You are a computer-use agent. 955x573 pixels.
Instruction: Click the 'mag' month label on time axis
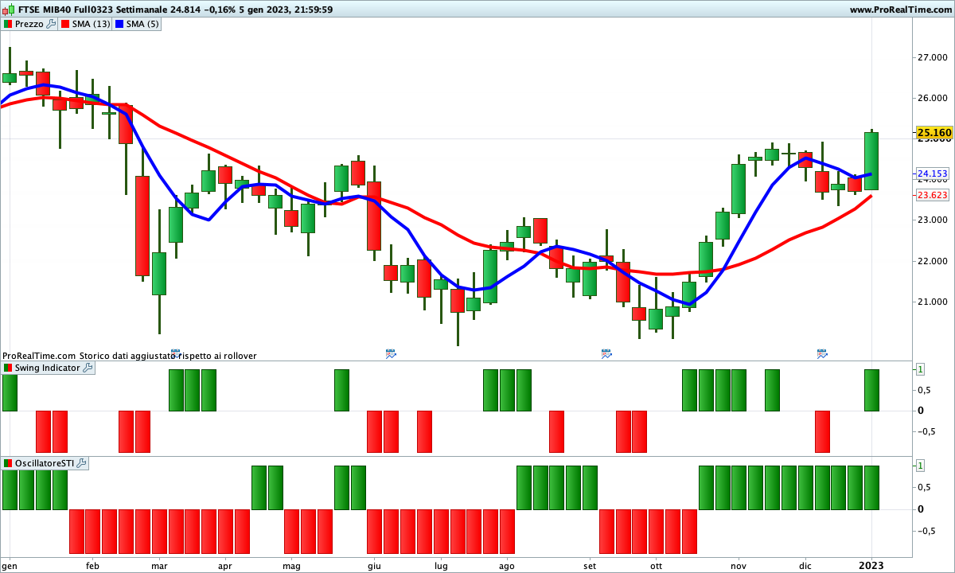(291, 566)
